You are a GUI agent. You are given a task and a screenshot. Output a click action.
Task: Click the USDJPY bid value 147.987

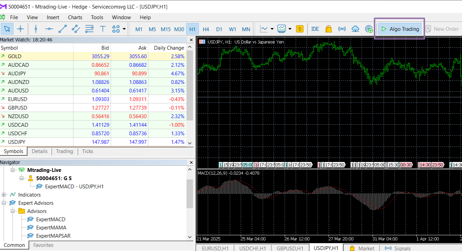(101, 142)
